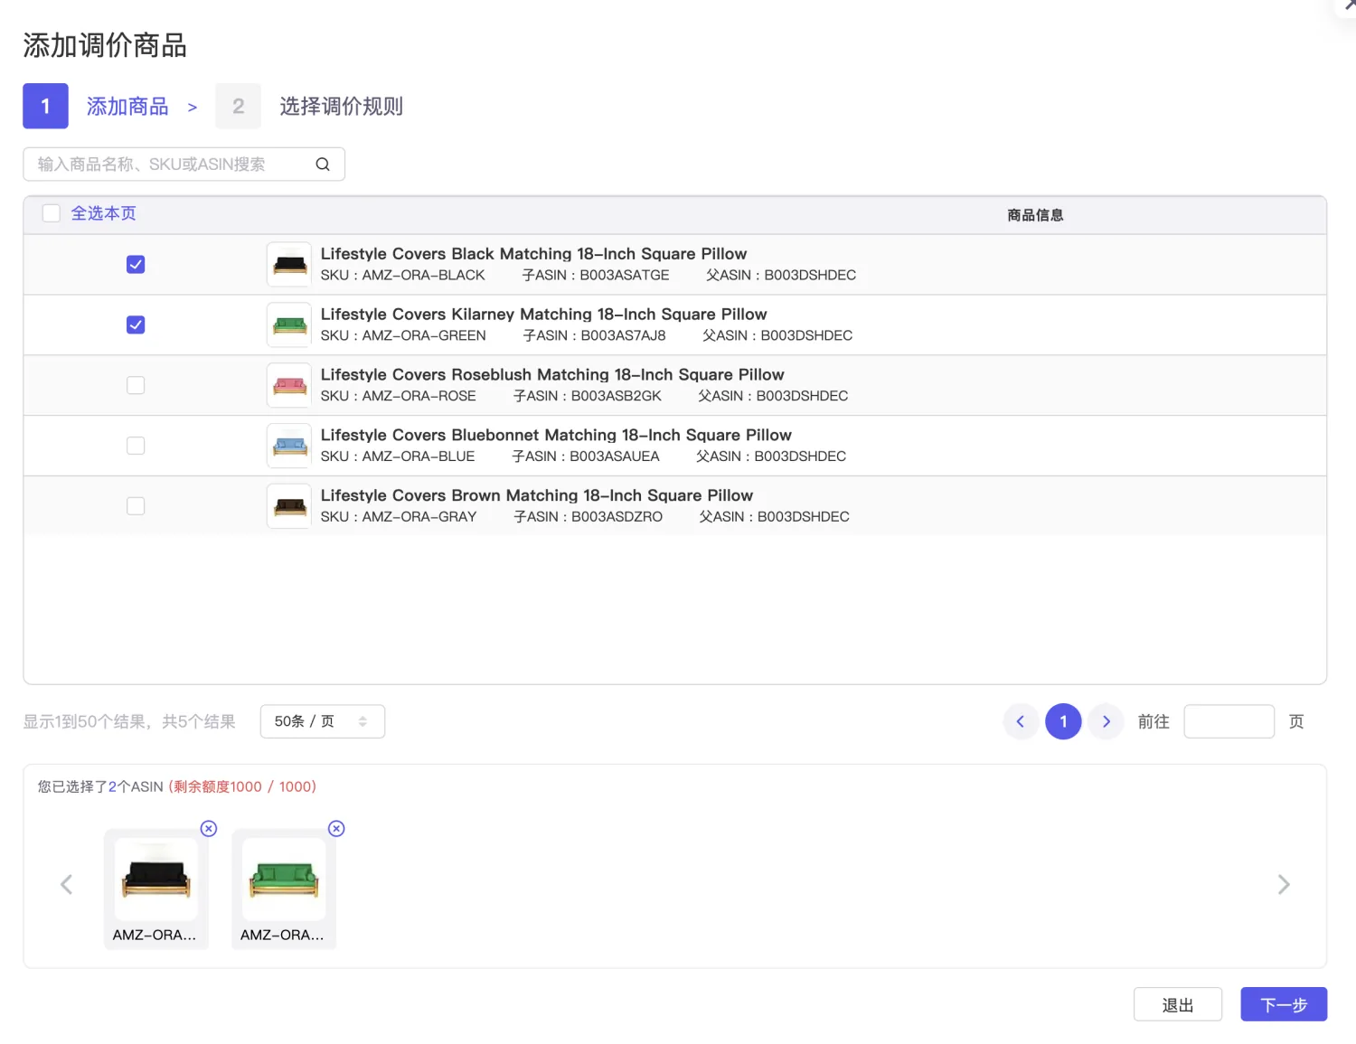
Task: Click the step number 1 badge
Action: tap(45, 107)
